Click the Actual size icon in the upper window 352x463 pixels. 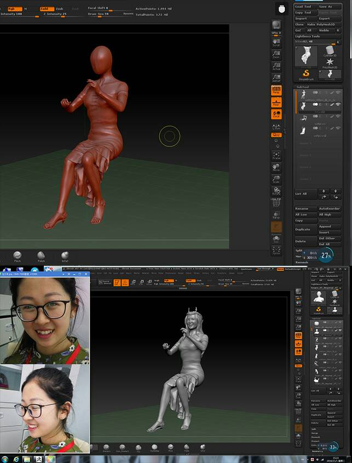[x=276, y=66]
